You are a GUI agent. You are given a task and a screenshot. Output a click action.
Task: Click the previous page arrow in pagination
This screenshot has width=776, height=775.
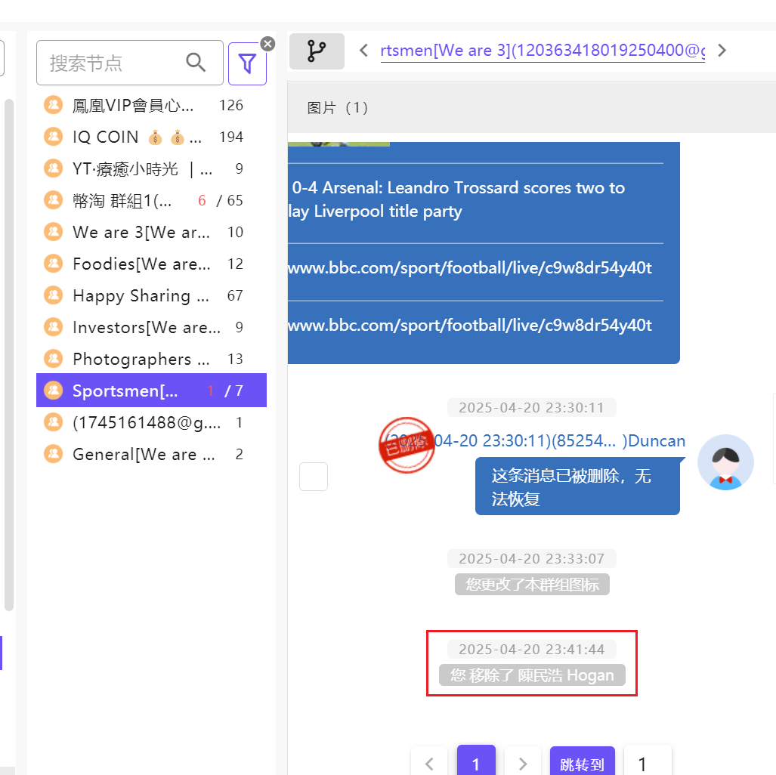430,764
